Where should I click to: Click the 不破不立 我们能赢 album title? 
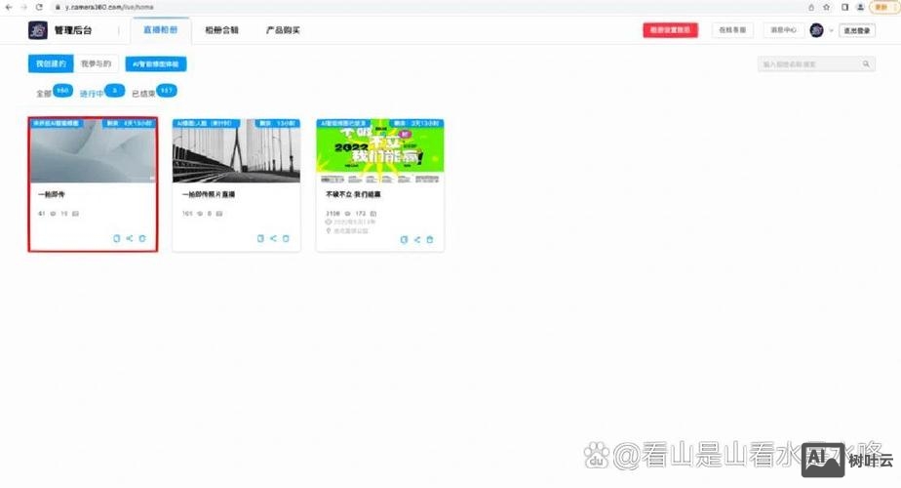point(353,194)
